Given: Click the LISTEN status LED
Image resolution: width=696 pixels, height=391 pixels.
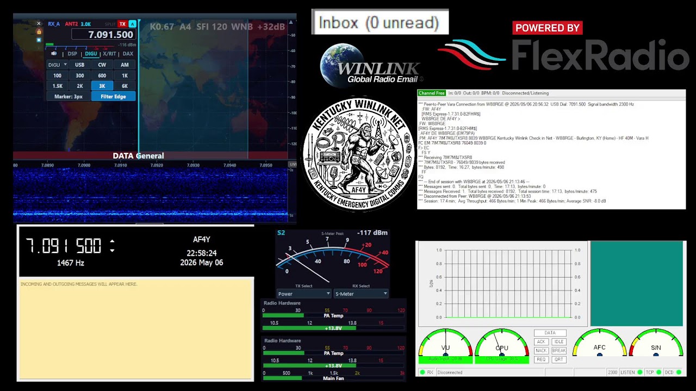Looking at the screenshot, I should click(x=639, y=372).
